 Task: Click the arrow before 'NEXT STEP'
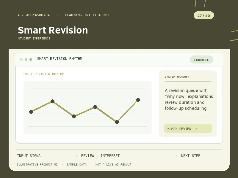pos(176,156)
